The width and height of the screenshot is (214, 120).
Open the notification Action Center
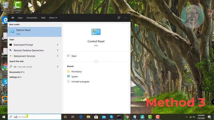209,117
